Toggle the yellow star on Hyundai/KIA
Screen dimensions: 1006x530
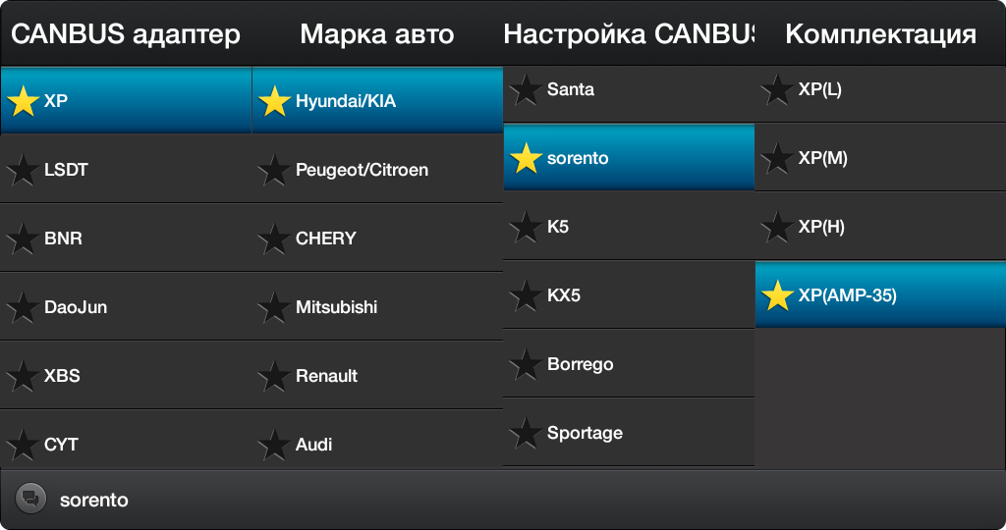(274, 101)
